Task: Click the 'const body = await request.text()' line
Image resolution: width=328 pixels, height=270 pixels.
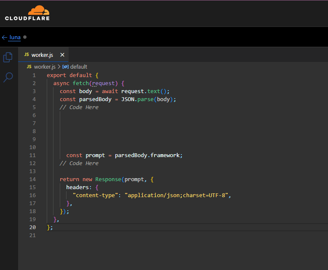Action: click(115, 91)
